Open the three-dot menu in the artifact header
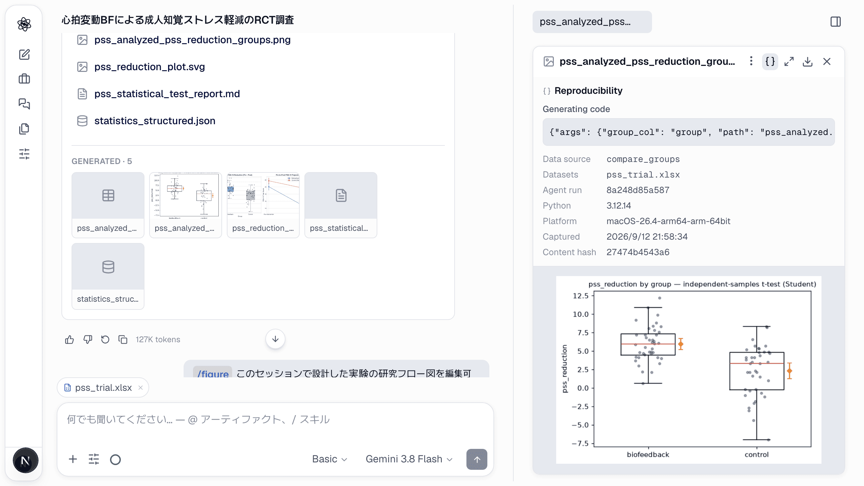The width and height of the screenshot is (864, 486). [751, 61]
